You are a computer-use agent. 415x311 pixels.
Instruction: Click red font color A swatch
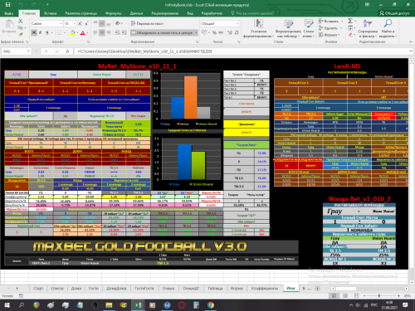pyautogui.click(x=82, y=32)
